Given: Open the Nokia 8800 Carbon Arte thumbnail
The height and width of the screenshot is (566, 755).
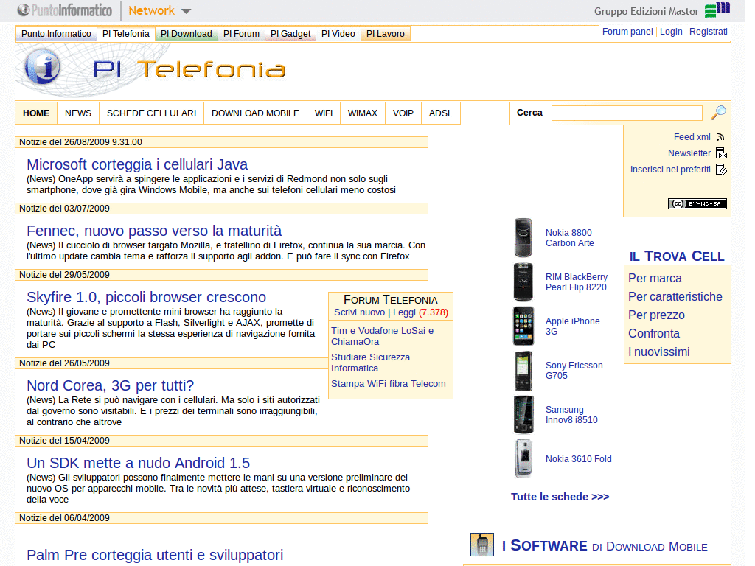Looking at the screenshot, I should [523, 238].
